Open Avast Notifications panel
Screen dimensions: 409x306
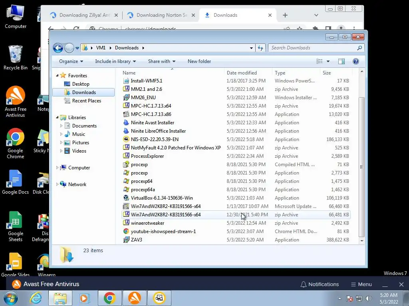(x=320, y=284)
